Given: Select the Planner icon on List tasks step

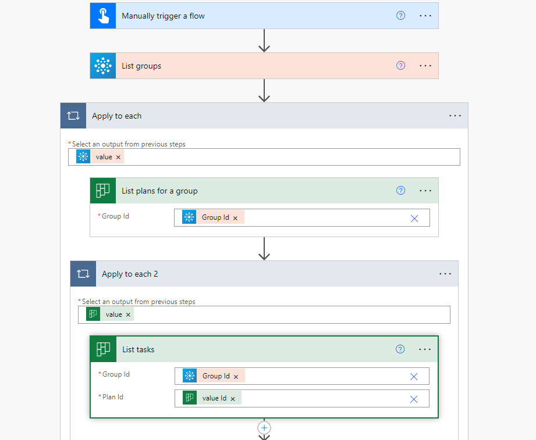Looking at the screenshot, I should [x=103, y=349].
